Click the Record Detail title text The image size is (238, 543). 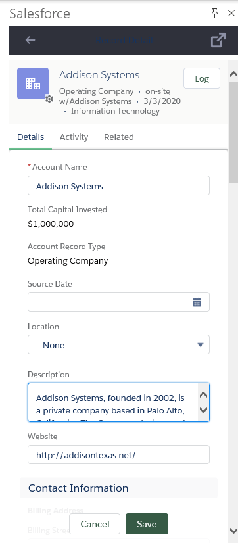click(x=124, y=40)
